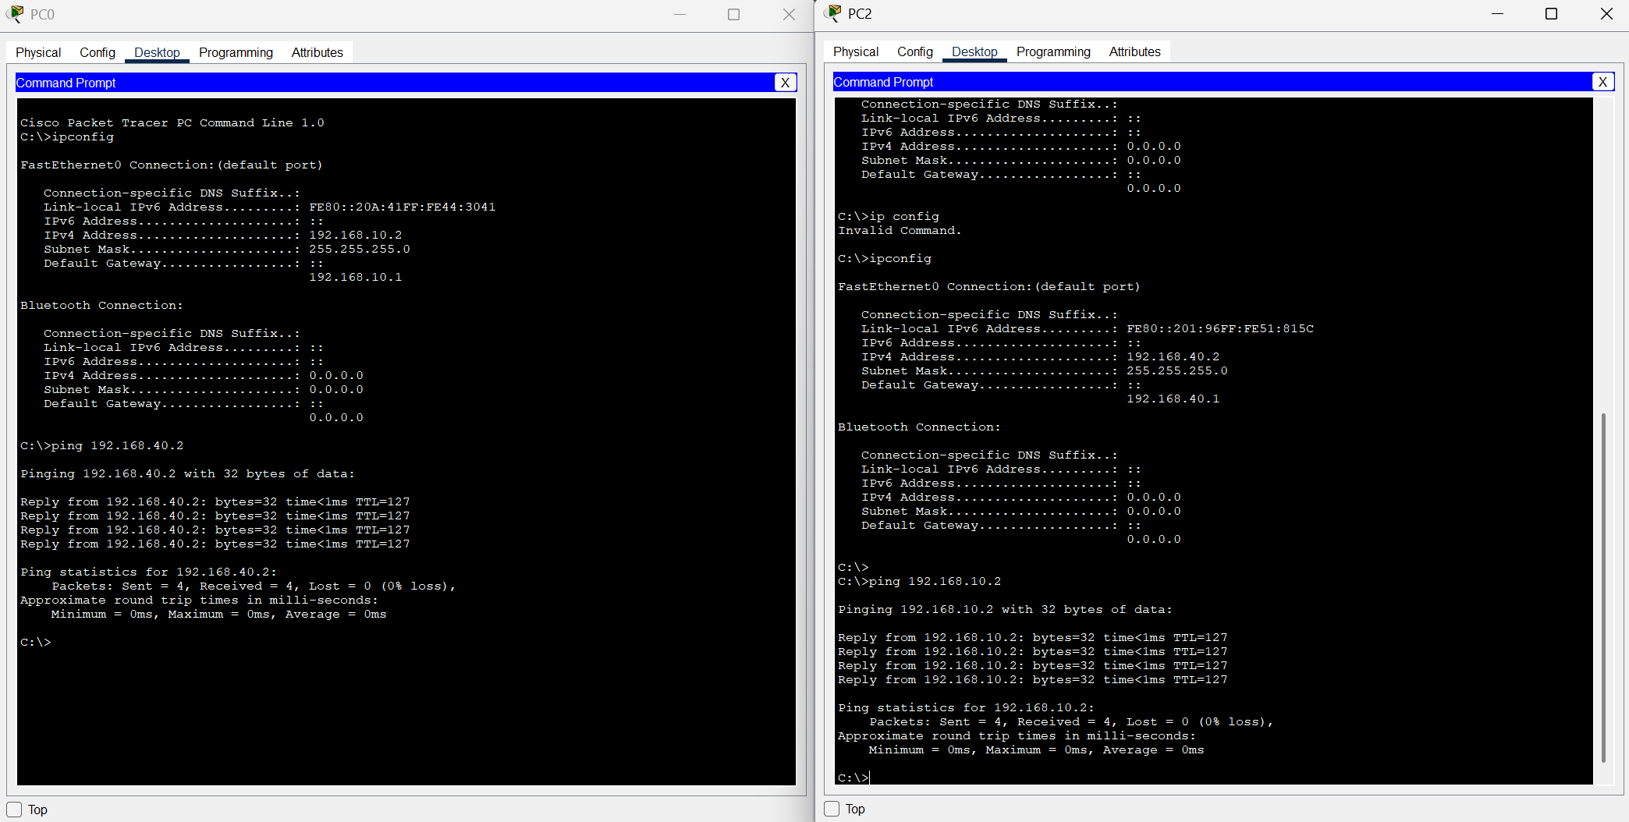This screenshot has width=1629, height=822.
Task: Open the Physical tab in PC0
Action: click(38, 52)
